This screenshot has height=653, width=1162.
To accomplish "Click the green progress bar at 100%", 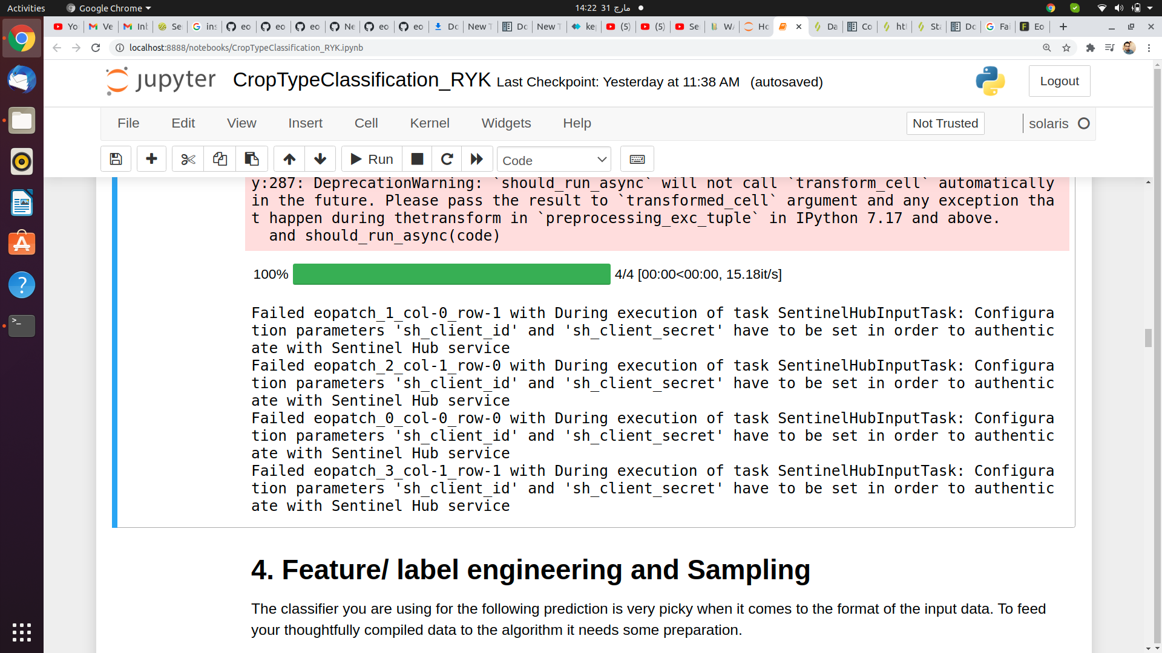I will coord(451,274).
